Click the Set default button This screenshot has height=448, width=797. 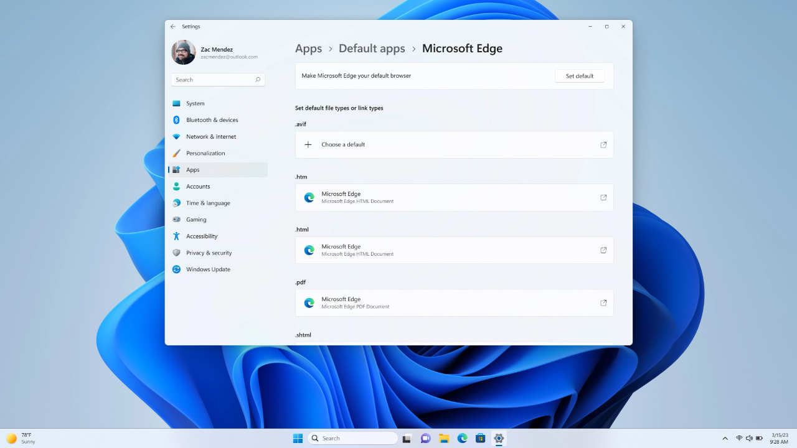(580, 76)
